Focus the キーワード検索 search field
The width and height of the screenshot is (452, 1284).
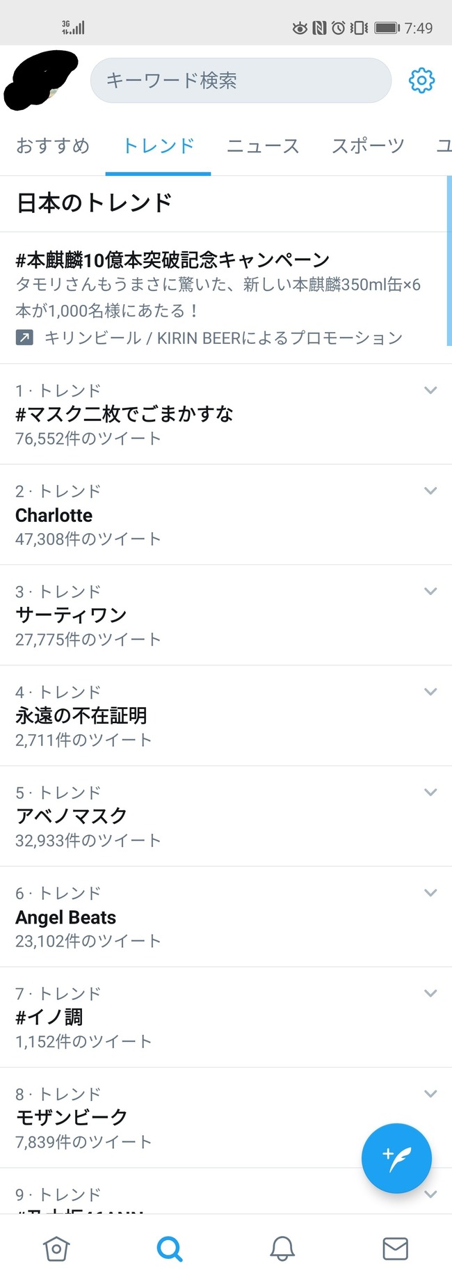coord(241,81)
